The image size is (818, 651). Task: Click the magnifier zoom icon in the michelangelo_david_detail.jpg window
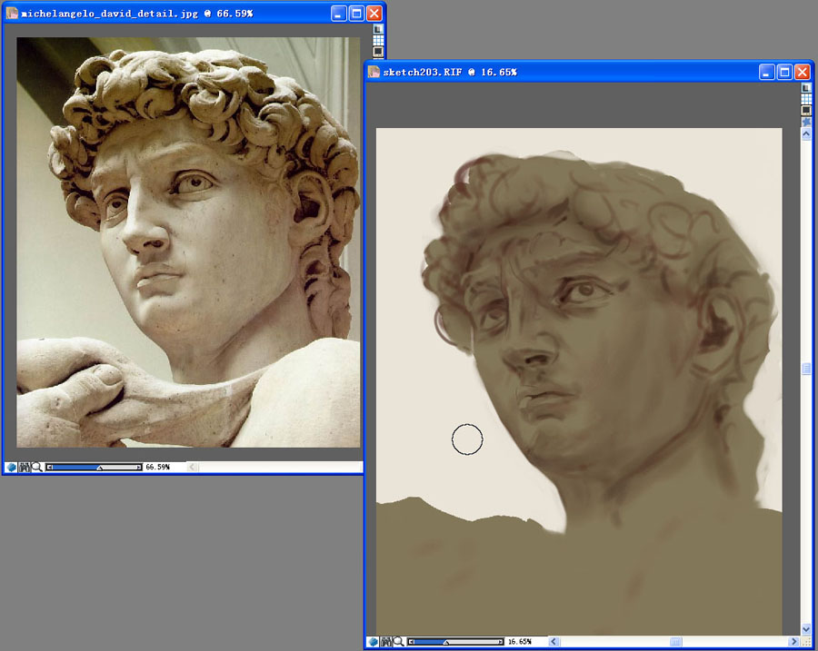36,467
